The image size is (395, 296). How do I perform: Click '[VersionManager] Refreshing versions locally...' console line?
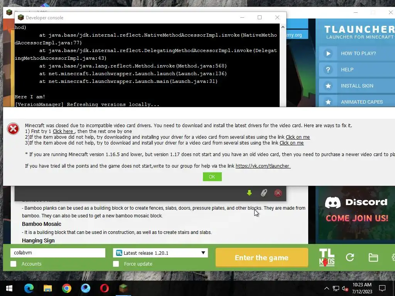(x=87, y=104)
